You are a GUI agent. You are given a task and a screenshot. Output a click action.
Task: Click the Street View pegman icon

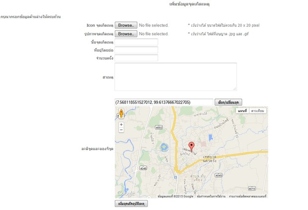(x=121, y=113)
